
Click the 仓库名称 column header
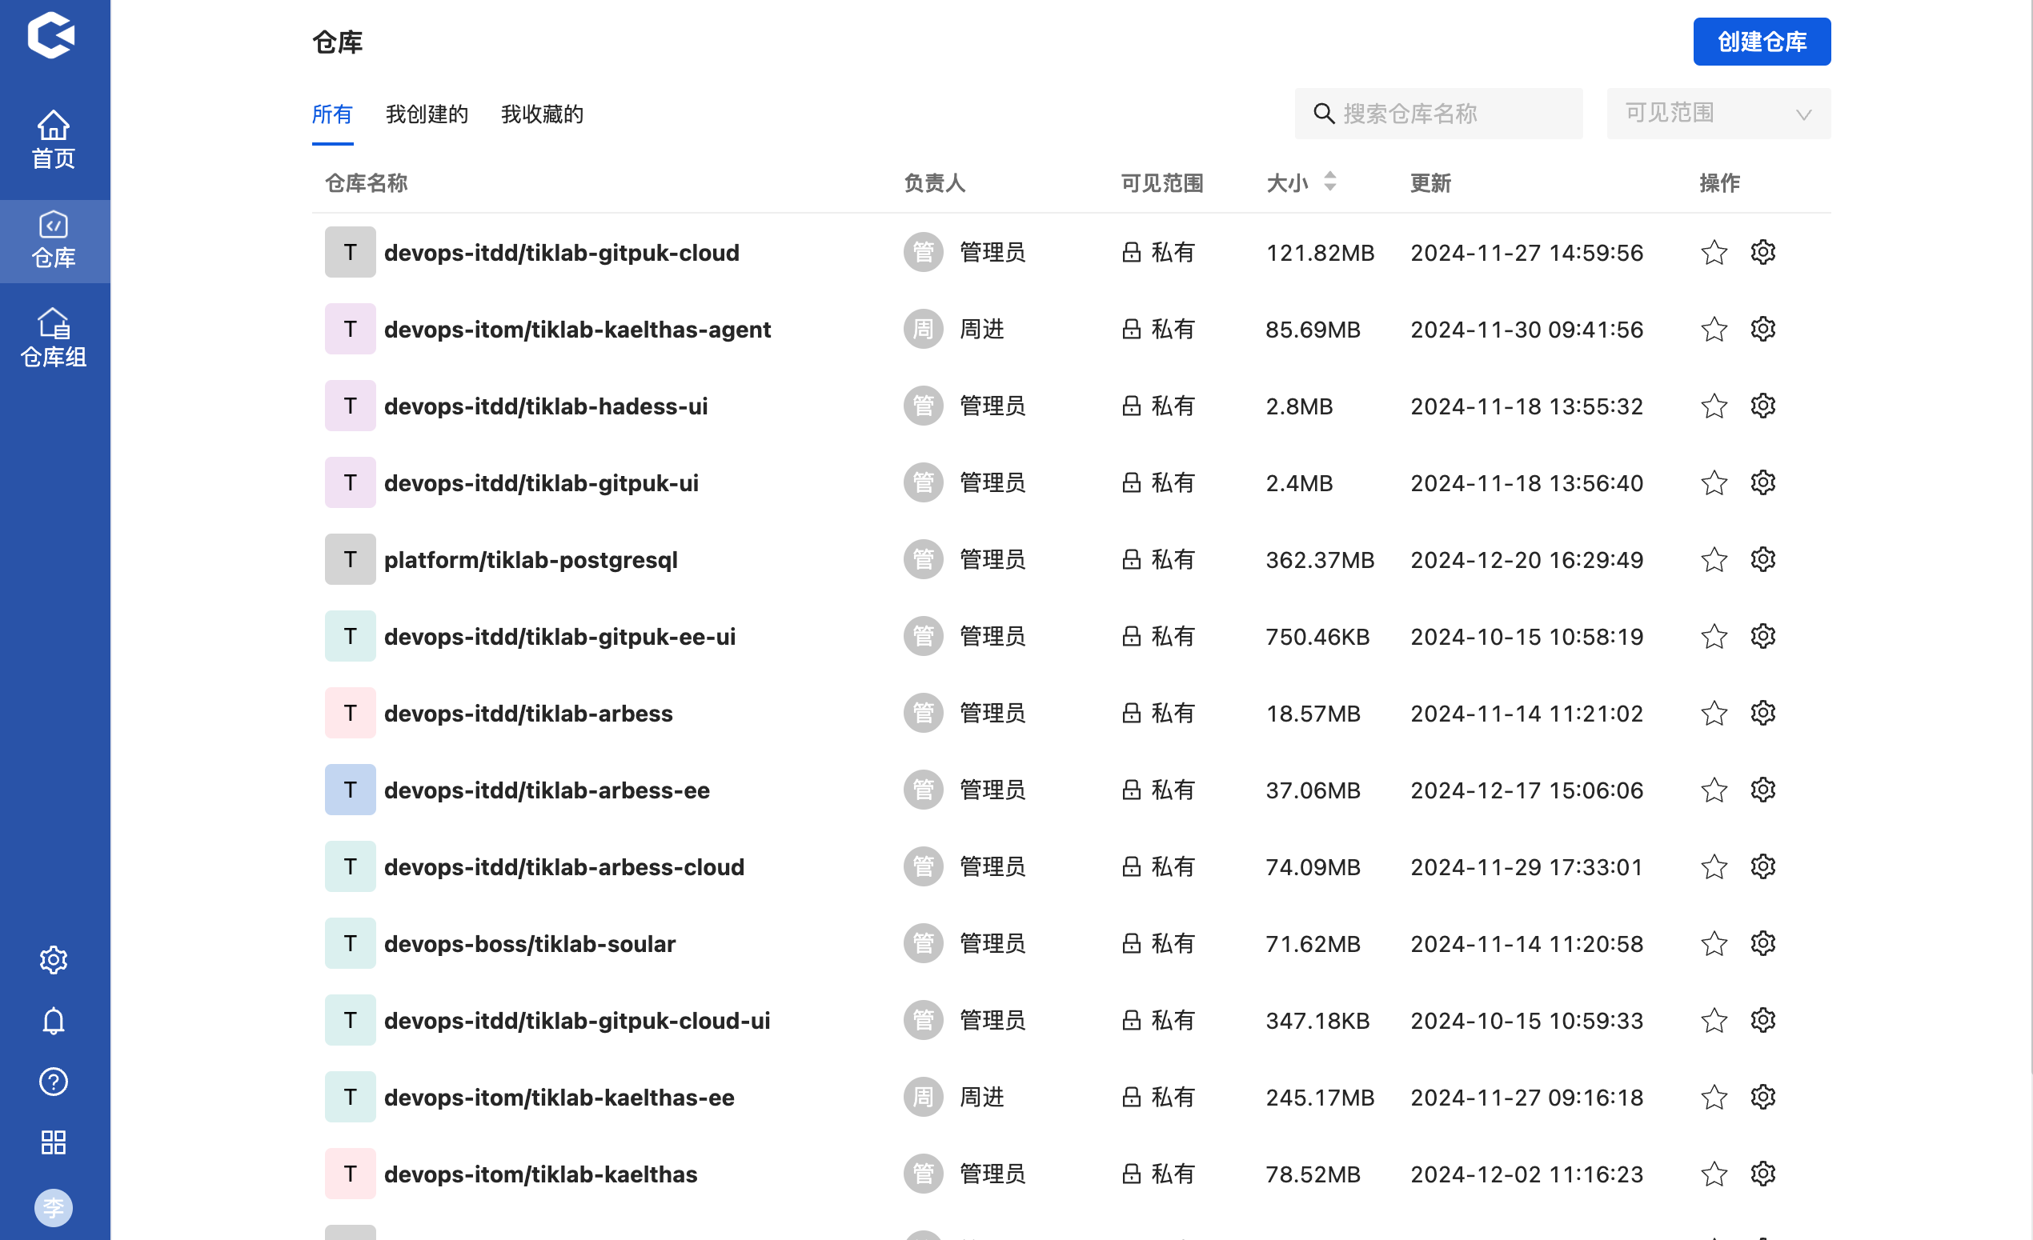coord(367,182)
